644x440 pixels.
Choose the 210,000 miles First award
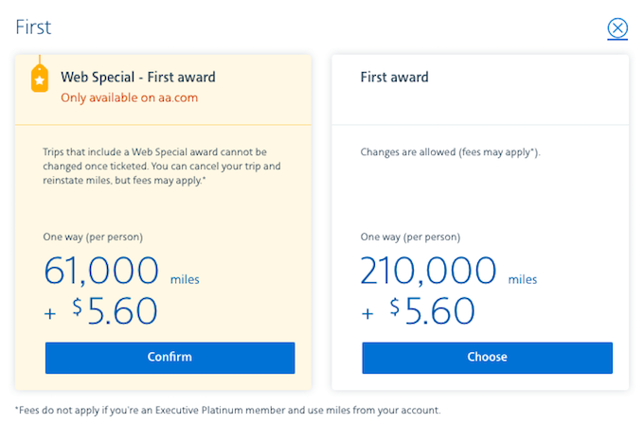(x=487, y=358)
